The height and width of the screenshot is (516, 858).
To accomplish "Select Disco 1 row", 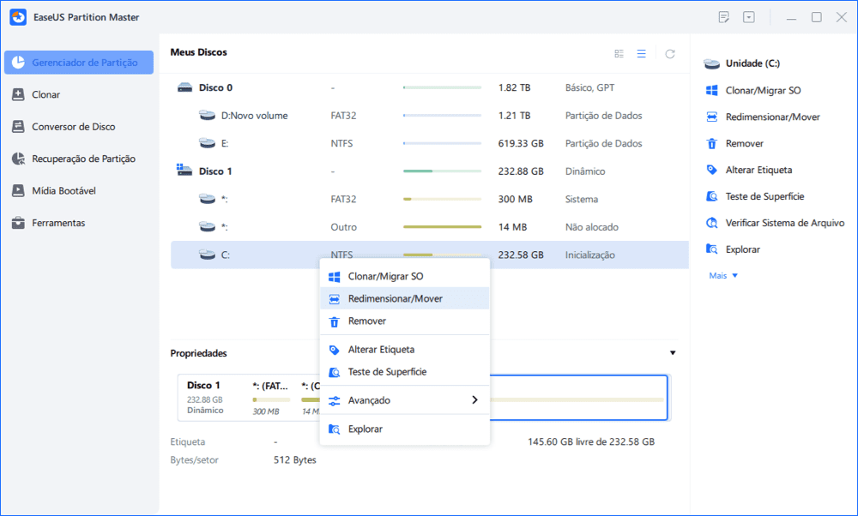I will click(430, 171).
